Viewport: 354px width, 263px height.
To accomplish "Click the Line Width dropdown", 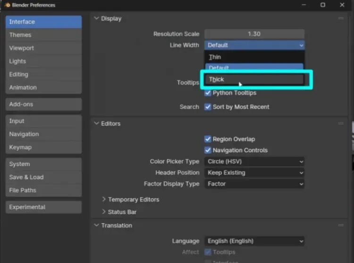I will pyautogui.click(x=254, y=45).
